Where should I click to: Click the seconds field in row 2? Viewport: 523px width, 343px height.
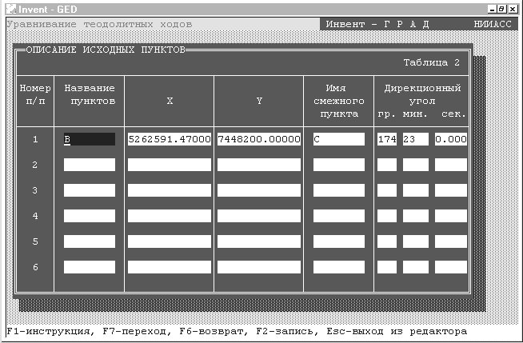click(x=451, y=165)
